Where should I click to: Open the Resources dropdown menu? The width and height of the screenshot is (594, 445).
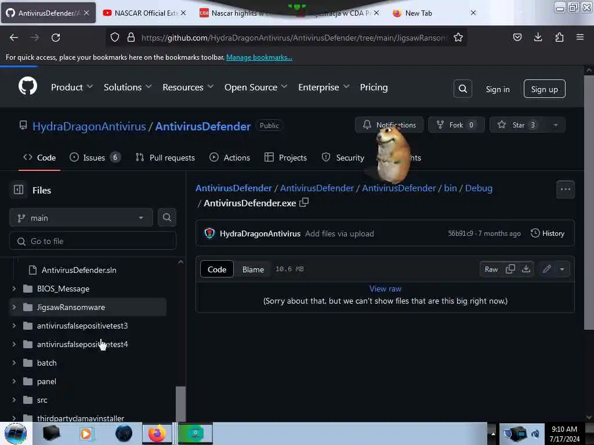coord(188,87)
